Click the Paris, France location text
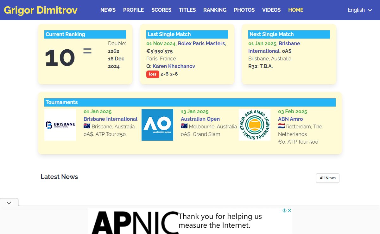 161,58
